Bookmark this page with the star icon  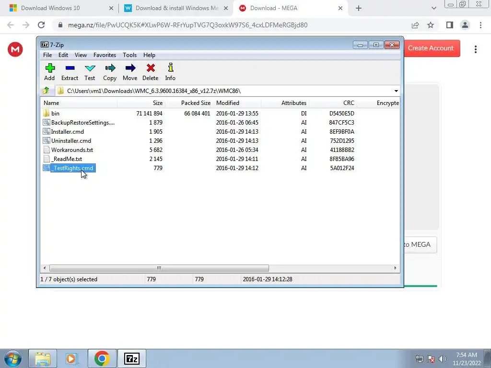click(x=431, y=25)
